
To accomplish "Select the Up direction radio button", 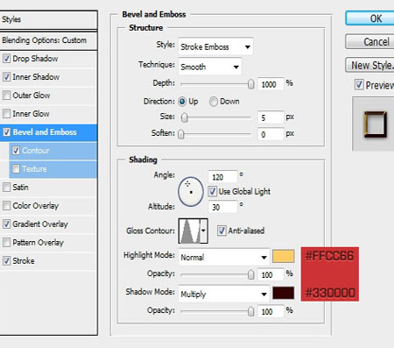I will tap(182, 102).
